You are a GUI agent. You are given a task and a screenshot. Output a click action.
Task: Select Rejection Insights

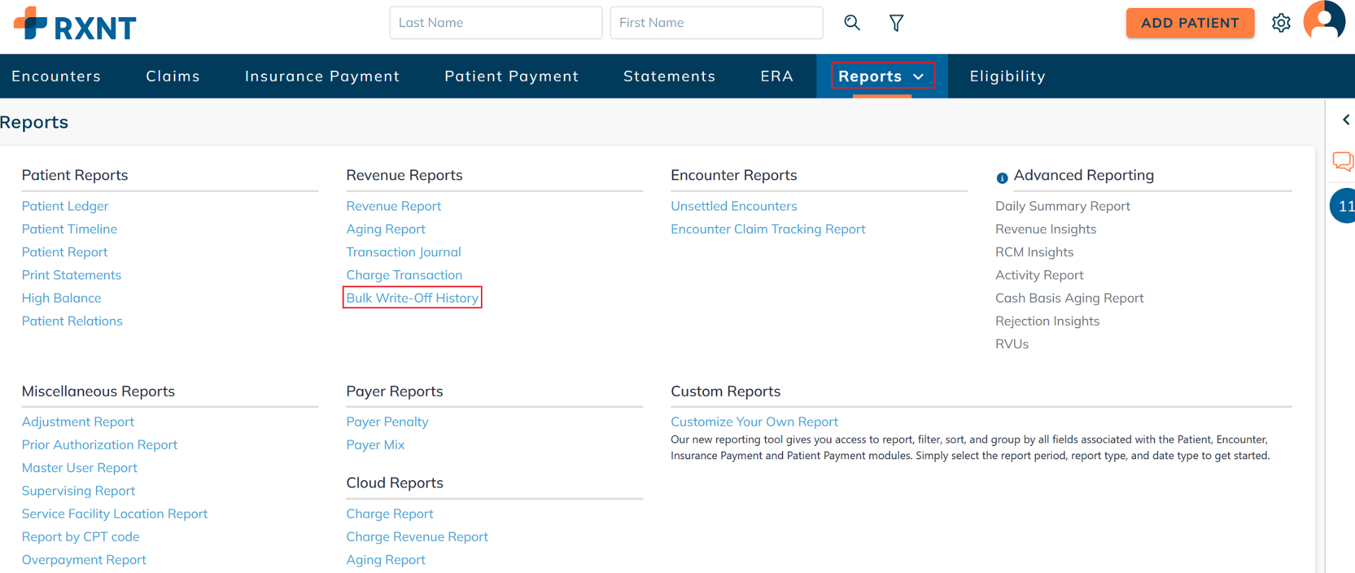[1047, 321]
